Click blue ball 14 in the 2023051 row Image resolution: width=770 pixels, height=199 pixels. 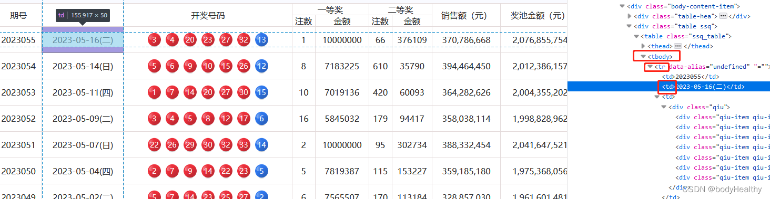[261, 145]
